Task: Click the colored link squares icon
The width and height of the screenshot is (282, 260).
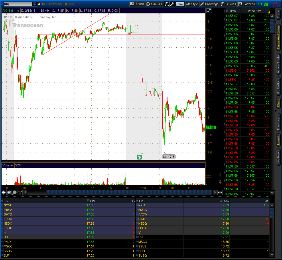Action: [x=39, y=4]
